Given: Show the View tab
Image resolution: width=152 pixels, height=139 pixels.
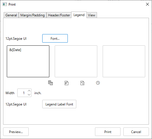Looking at the screenshot, I should pos(92,15).
